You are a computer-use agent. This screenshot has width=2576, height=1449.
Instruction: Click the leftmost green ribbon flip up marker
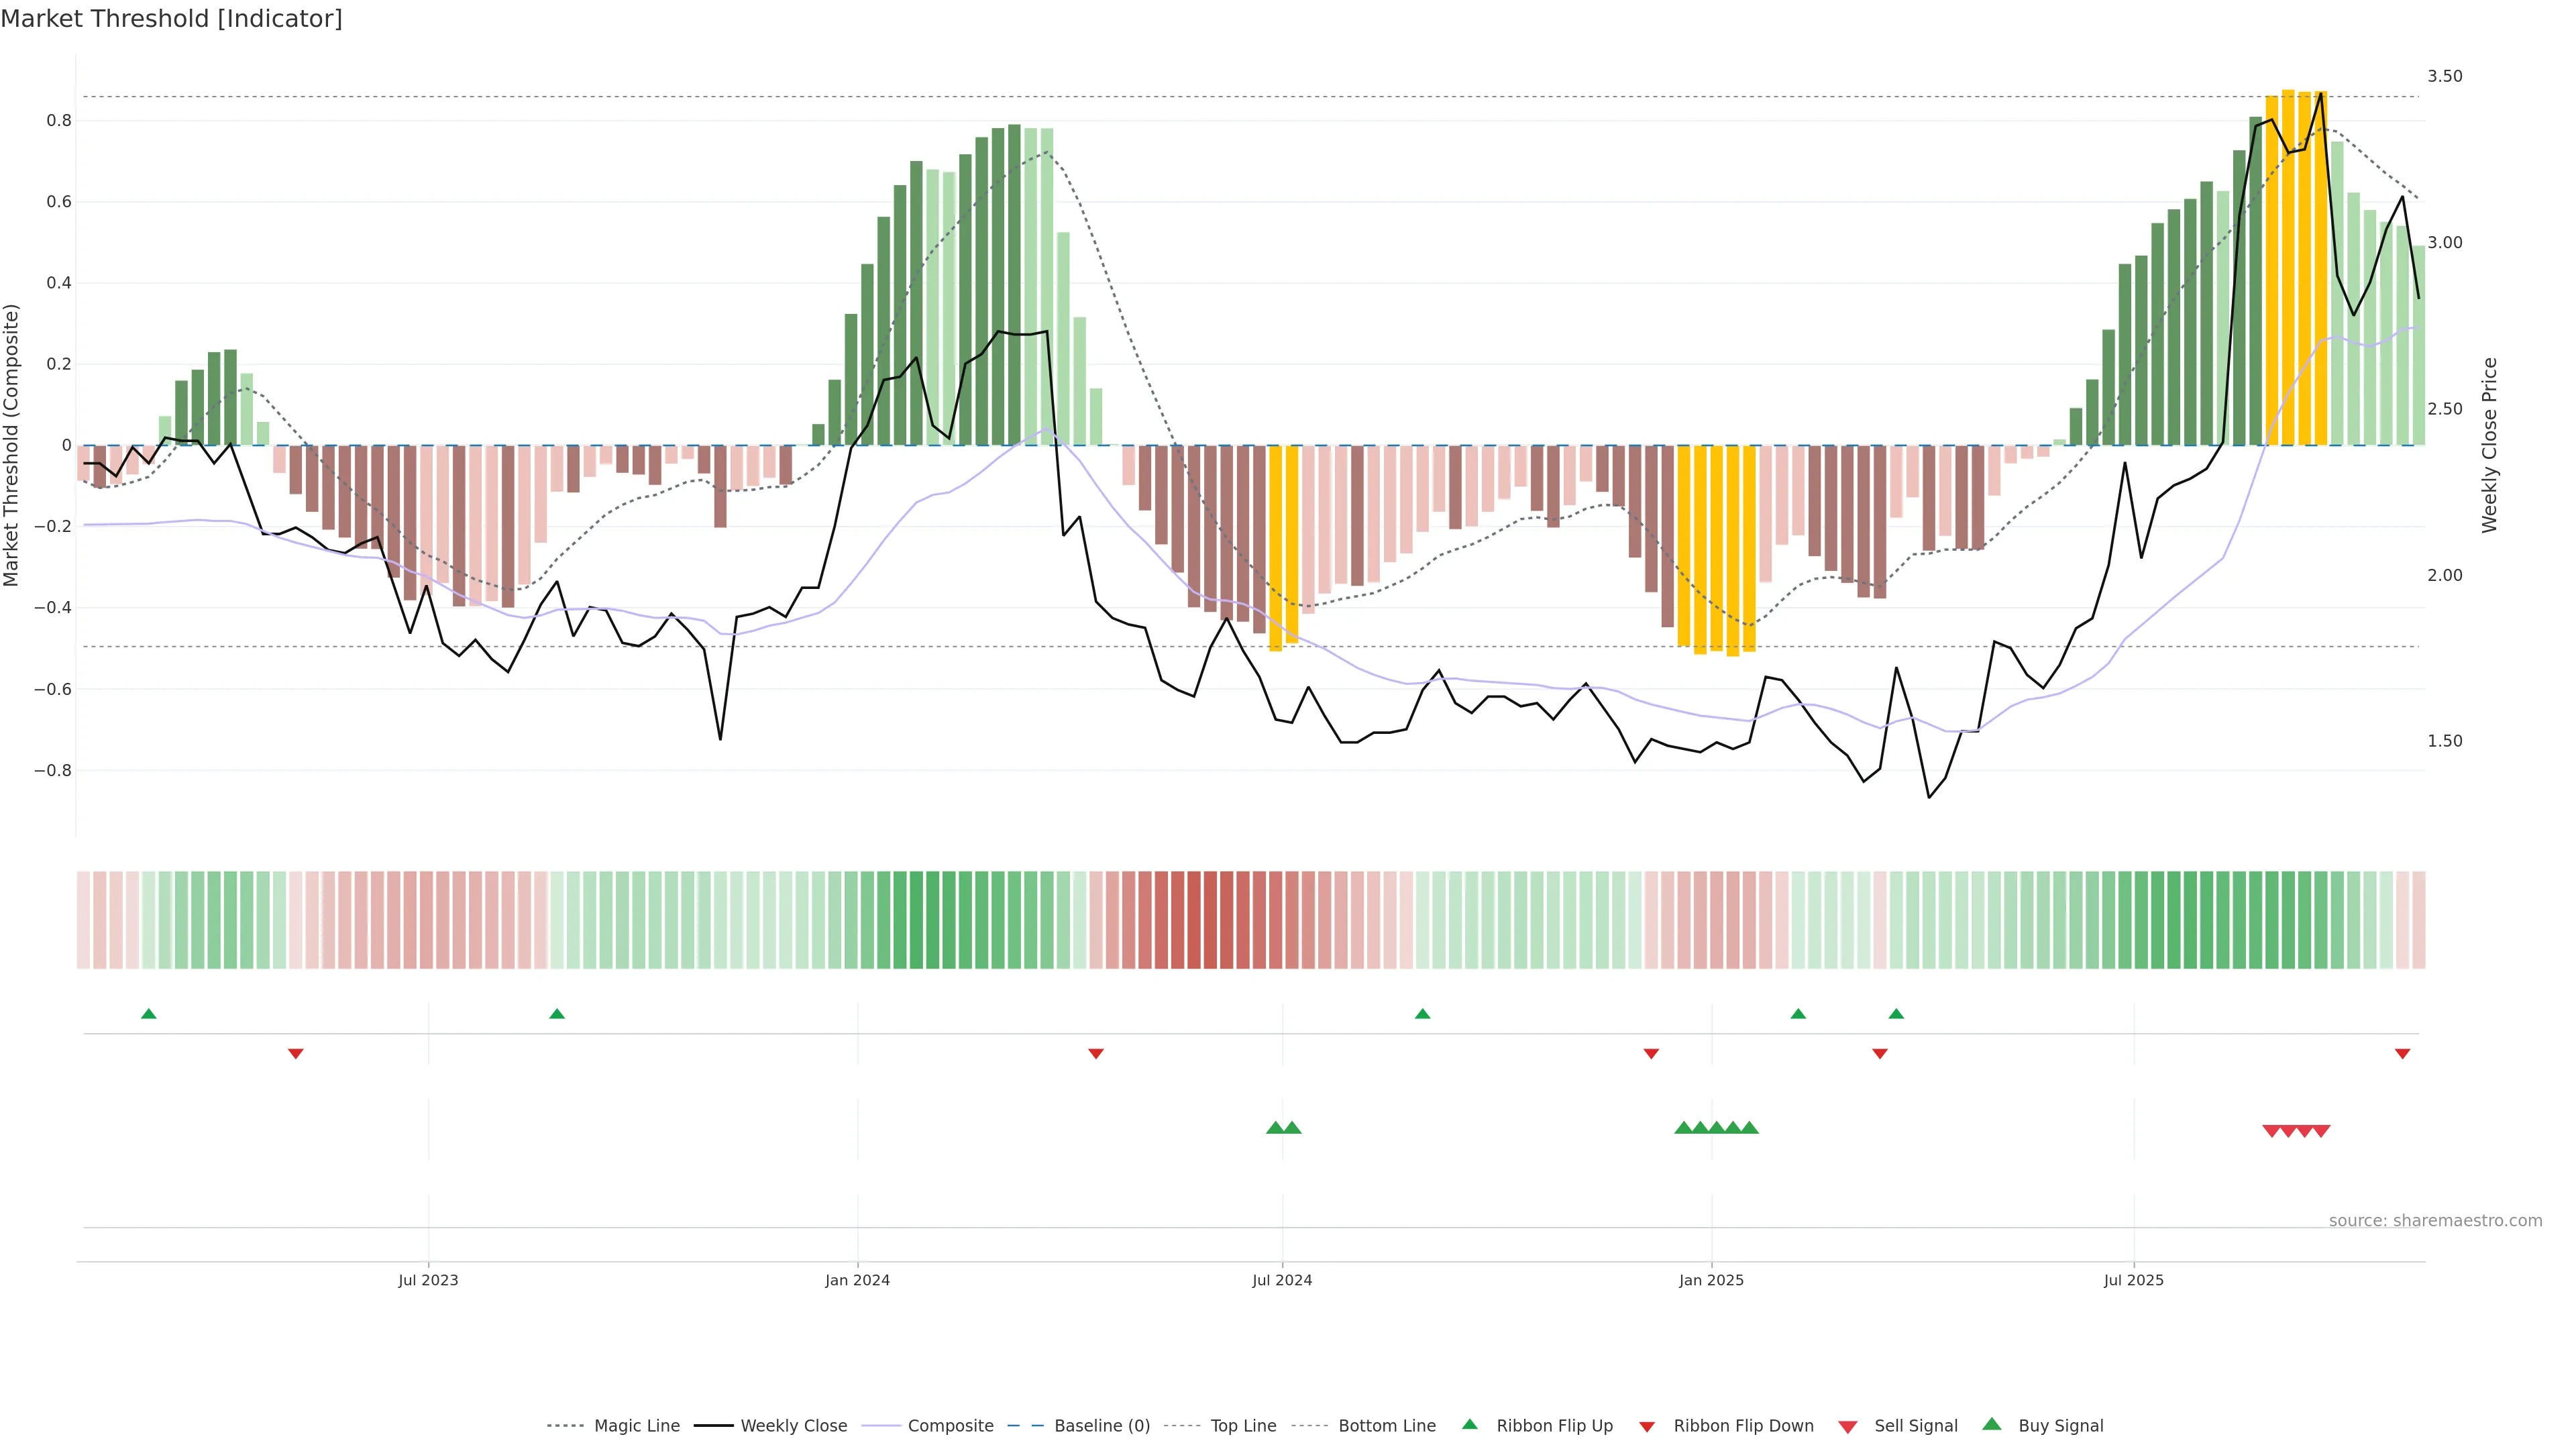point(149,1014)
